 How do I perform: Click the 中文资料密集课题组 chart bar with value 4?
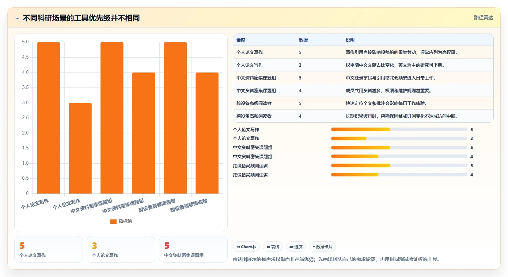point(144,133)
